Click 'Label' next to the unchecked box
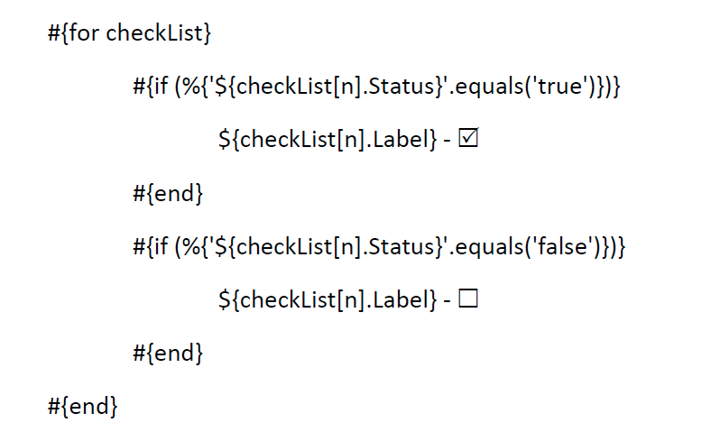Viewport: 711px width, 432px height. [x=396, y=299]
